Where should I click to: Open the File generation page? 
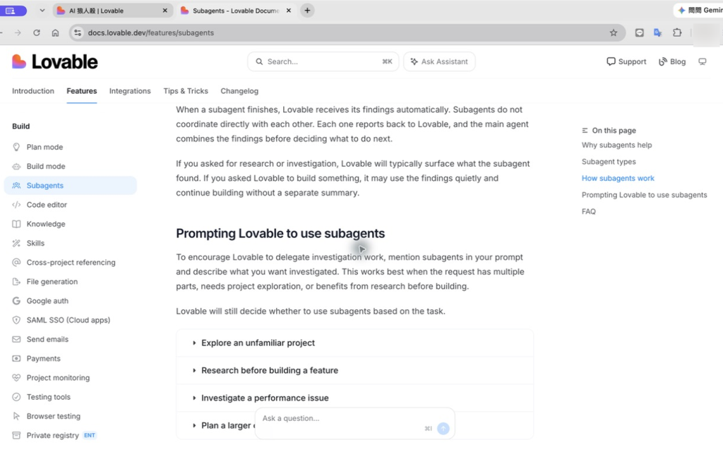coord(52,282)
